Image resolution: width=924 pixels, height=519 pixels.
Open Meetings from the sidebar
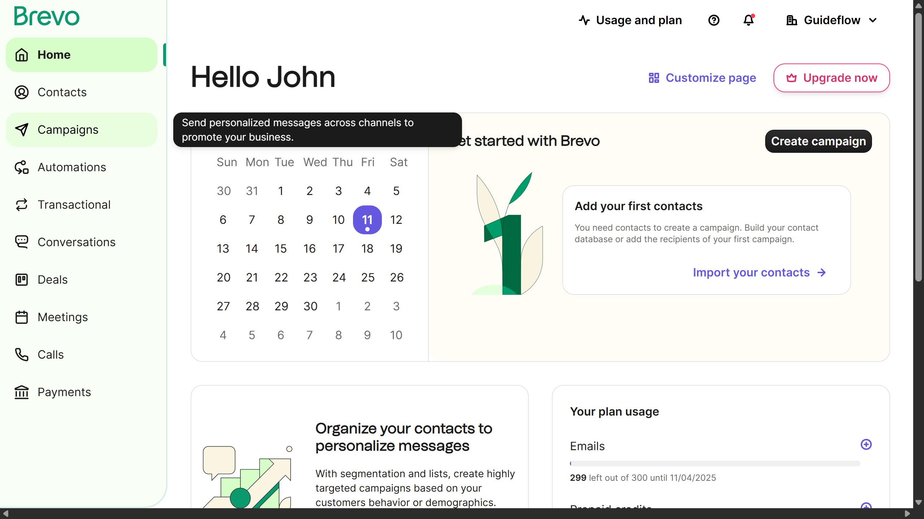pos(62,317)
